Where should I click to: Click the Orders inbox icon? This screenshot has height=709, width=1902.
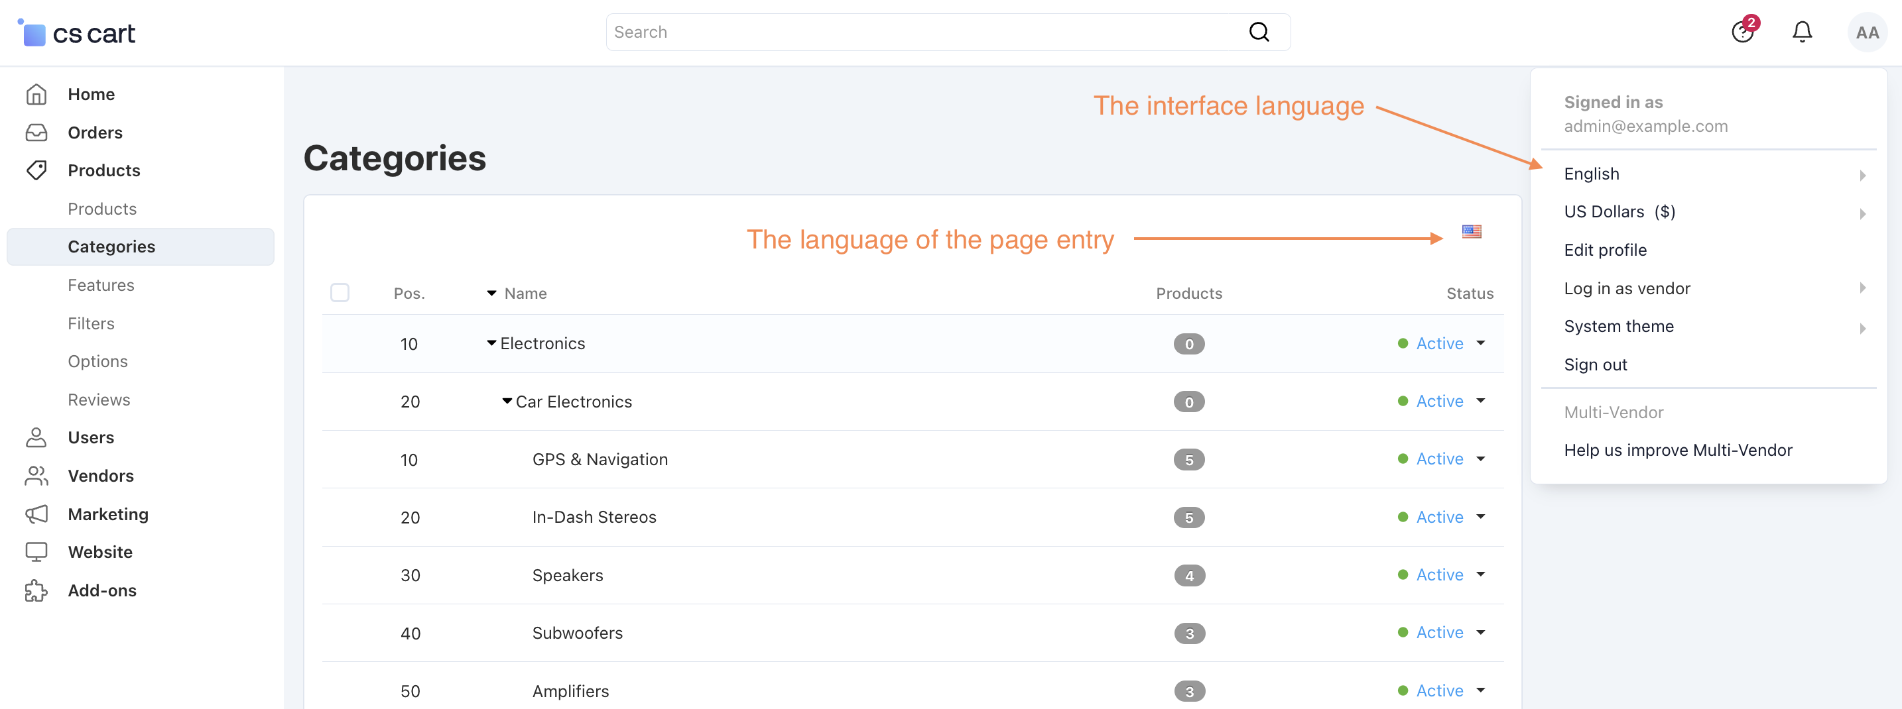click(36, 133)
